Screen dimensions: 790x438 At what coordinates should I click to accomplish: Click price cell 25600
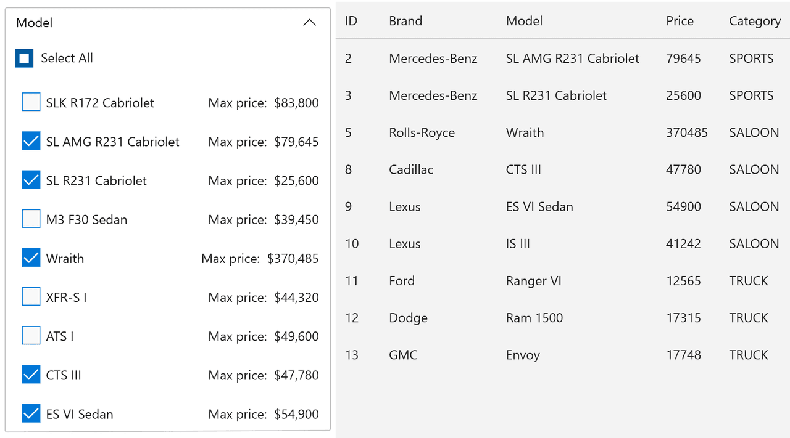(x=683, y=95)
